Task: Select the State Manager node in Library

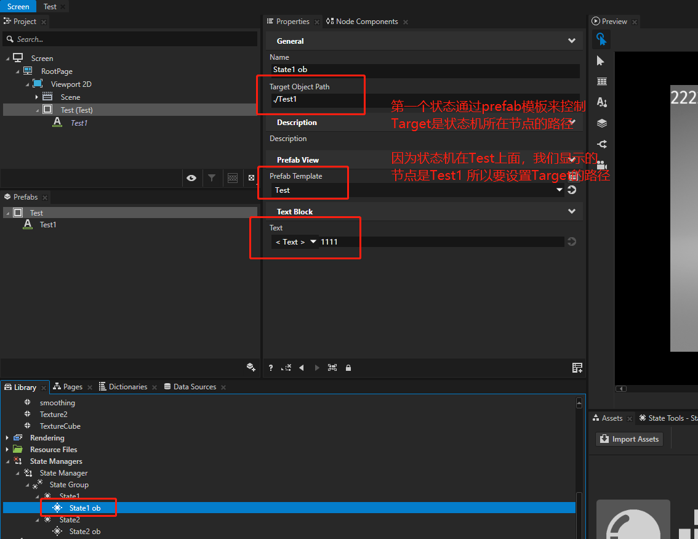Action: tap(63, 473)
